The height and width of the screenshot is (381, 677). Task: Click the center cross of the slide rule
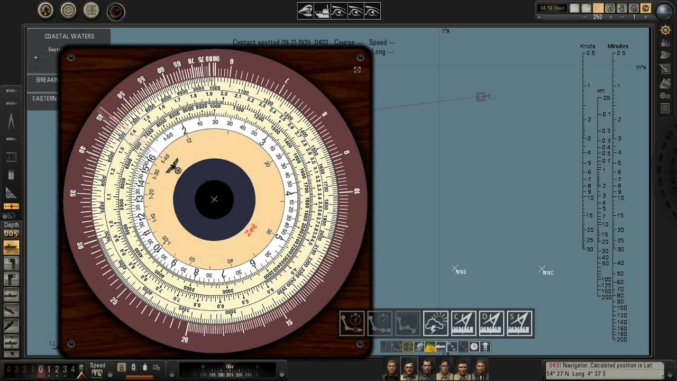click(x=214, y=199)
